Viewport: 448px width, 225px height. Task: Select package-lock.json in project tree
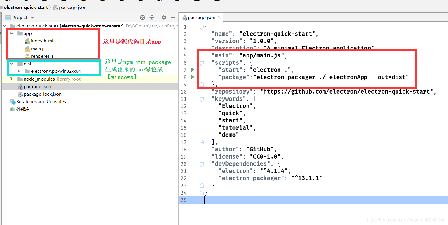tap(42, 94)
